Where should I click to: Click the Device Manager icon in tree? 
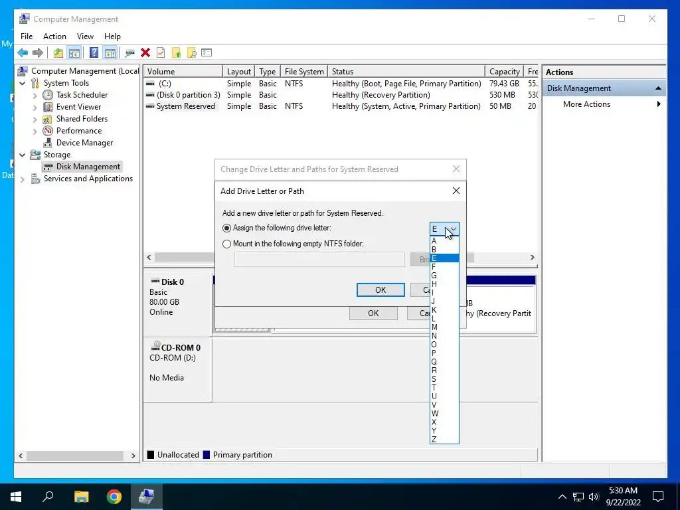(48, 143)
